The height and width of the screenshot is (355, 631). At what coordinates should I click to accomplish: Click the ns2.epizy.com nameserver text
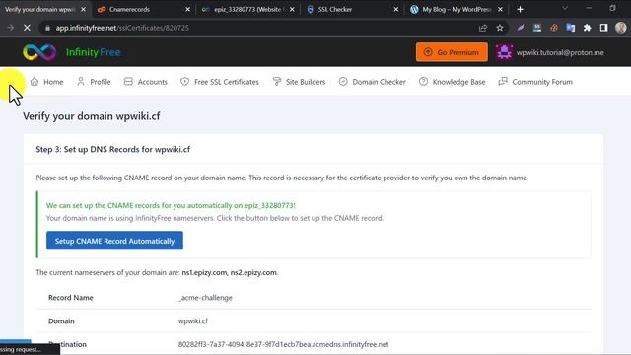point(253,272)
